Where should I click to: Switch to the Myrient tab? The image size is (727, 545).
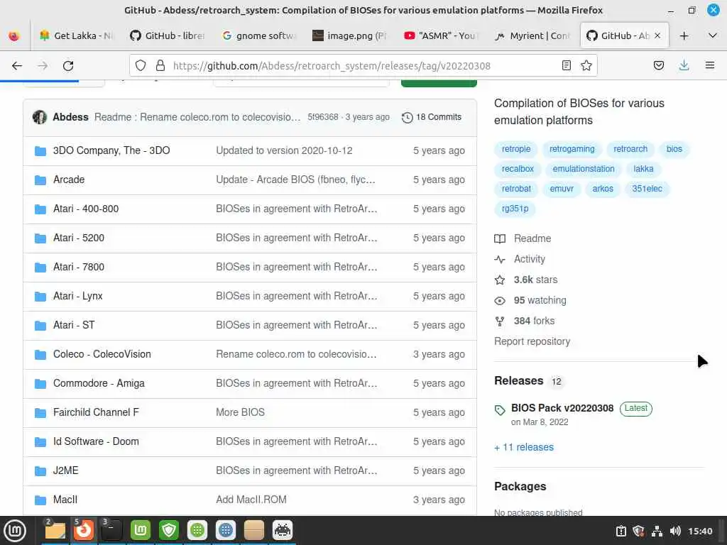pyautogui.click(x=531, y=35)
